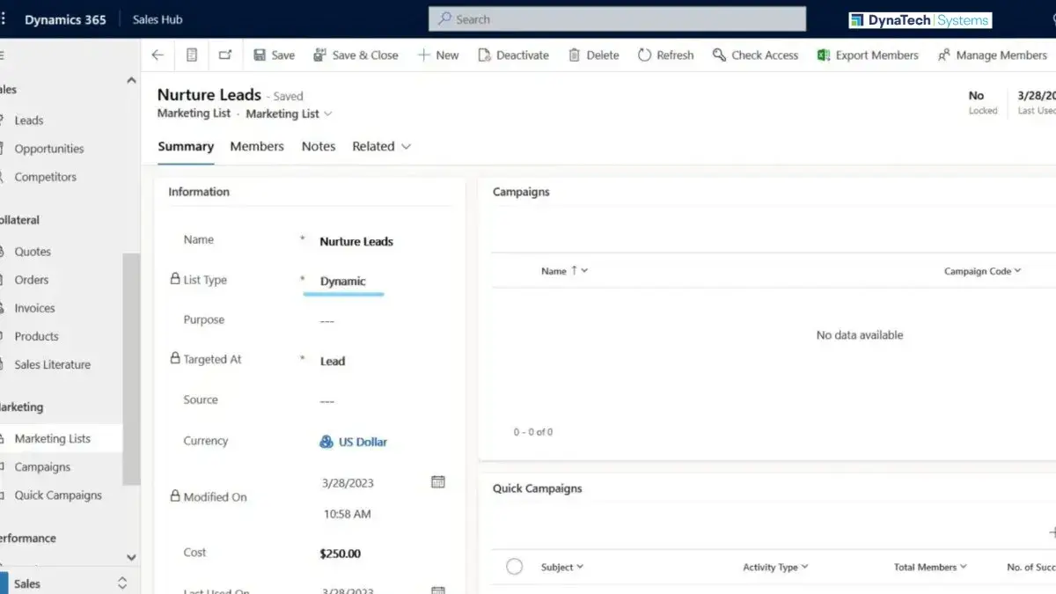This screenshot has width=1056, height=594.
Task: Click the US Dollar currency icon
Action: (x=326, y=442)
